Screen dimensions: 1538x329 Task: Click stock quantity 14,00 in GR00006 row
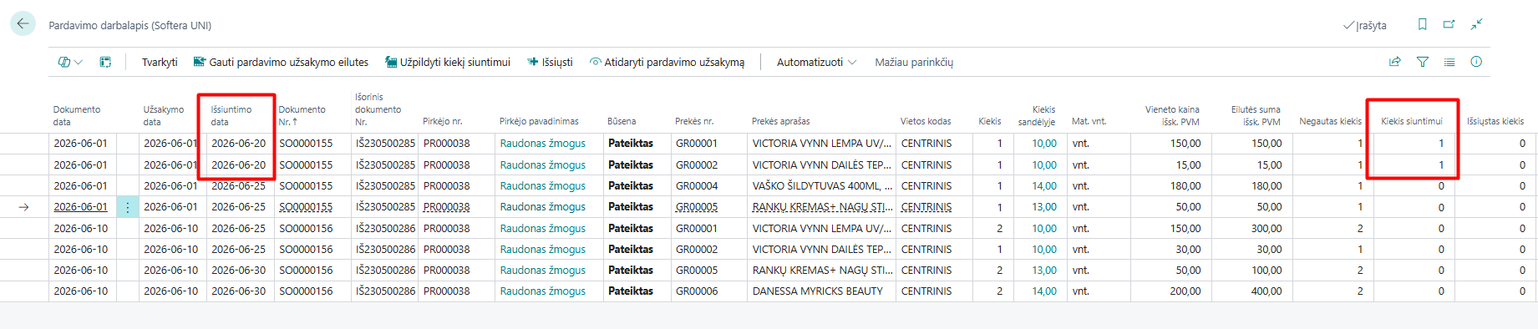coord(1044,291)
